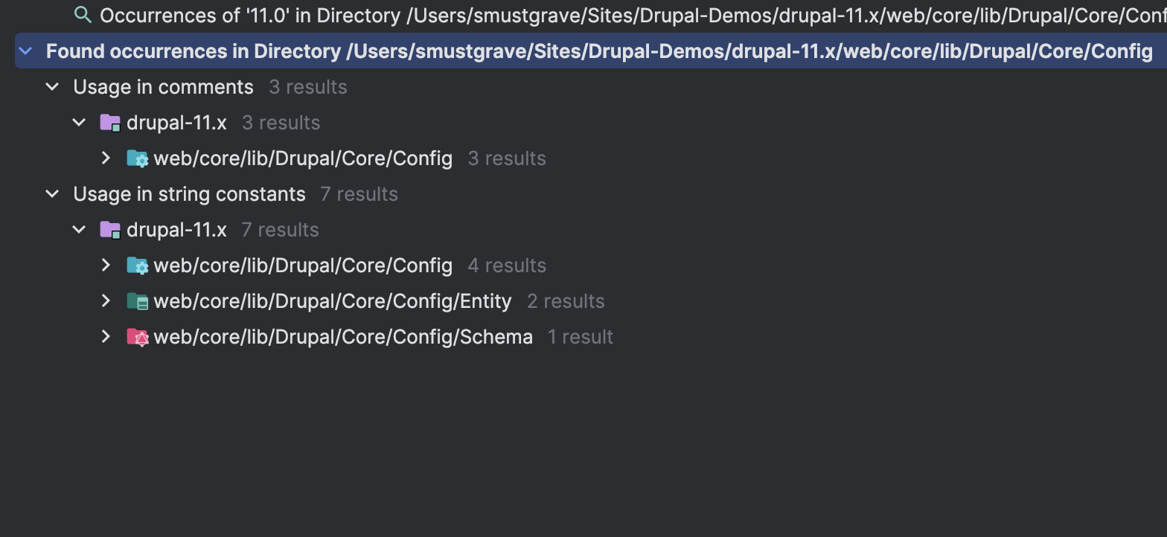This screenshot has width=1167, height=537.
Task: Click the purple drupal-11.x folder icon under string constants
Action: [110, 230]
